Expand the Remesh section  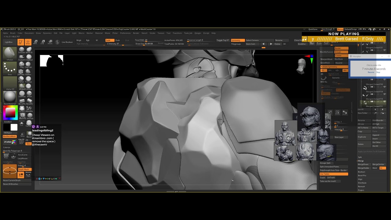[x=361, y=186]
